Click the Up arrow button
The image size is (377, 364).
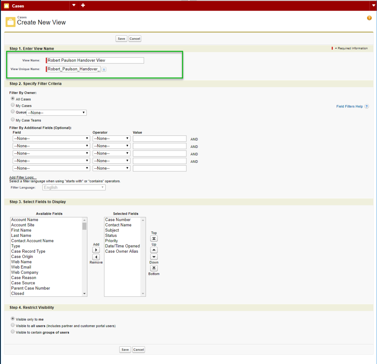click(154, 250)
